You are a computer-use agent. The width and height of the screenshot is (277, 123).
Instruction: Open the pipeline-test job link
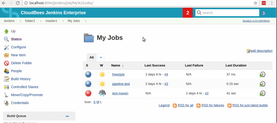point(121,84)
